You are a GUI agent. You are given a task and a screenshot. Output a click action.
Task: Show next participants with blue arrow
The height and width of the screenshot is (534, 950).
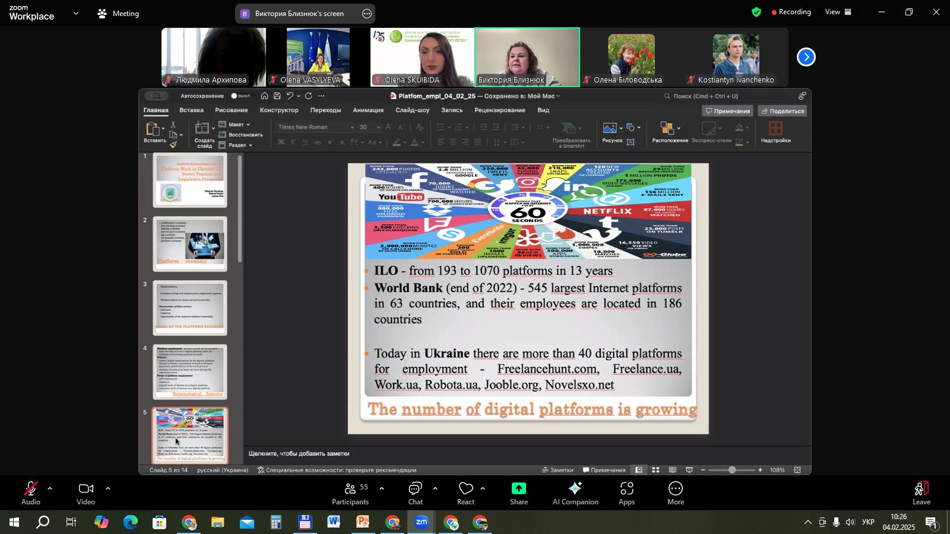[806, 58]
